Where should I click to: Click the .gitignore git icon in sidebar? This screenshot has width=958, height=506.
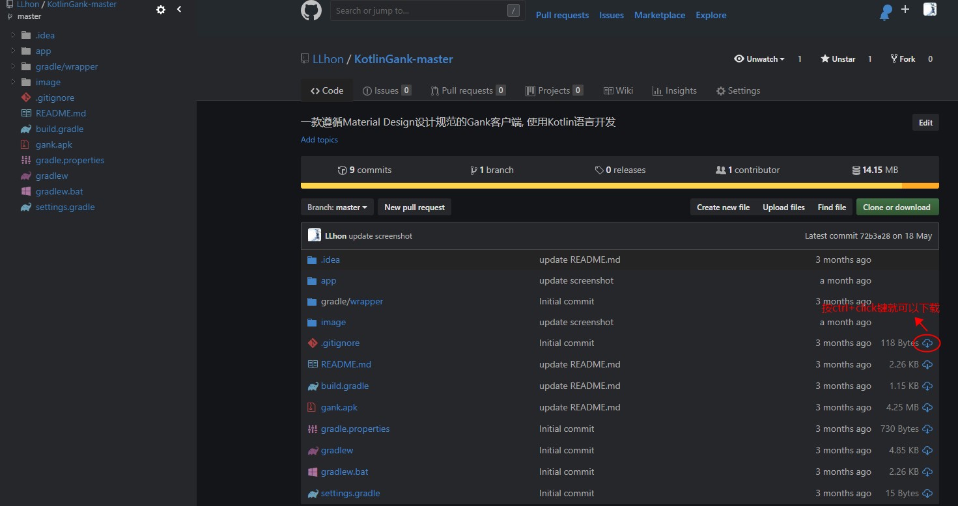[26, 98]
